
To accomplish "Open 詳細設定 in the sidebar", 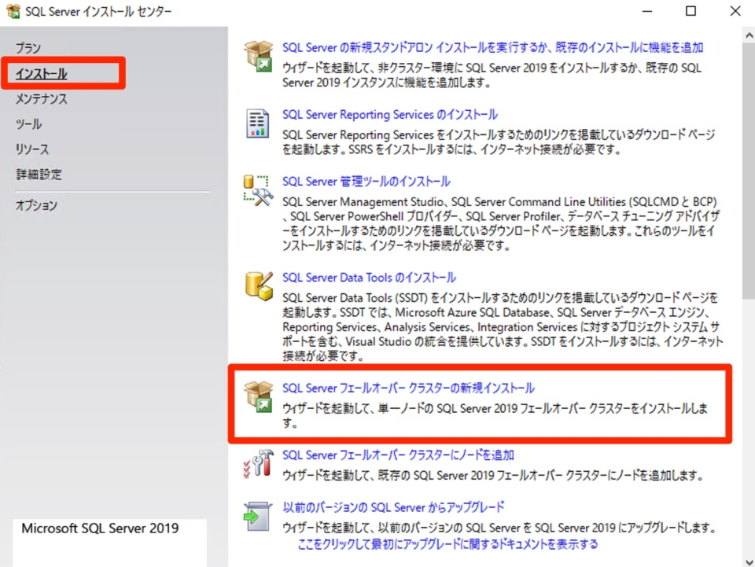I will click(x=39, y=175).
